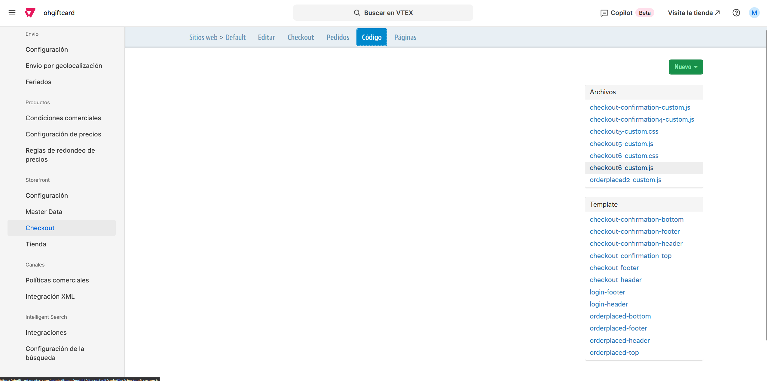Image resolution: width=767 pixels, height=381 pixels.
Task: Expand the Nuevo dropdown button
Action: click(686, 67)
